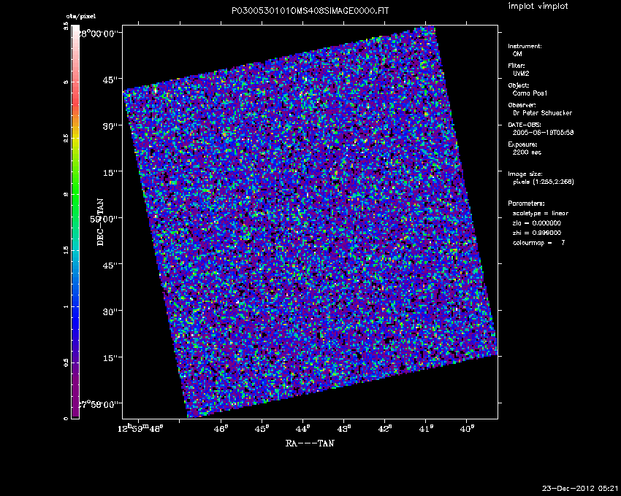Click the declination tick label 28°00'00"
The width and height of the screenshot is (621, 496).
tap(98, 34)
